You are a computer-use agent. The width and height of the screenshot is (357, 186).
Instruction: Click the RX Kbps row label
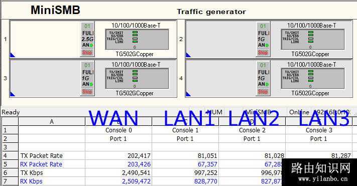pos(31,181)
